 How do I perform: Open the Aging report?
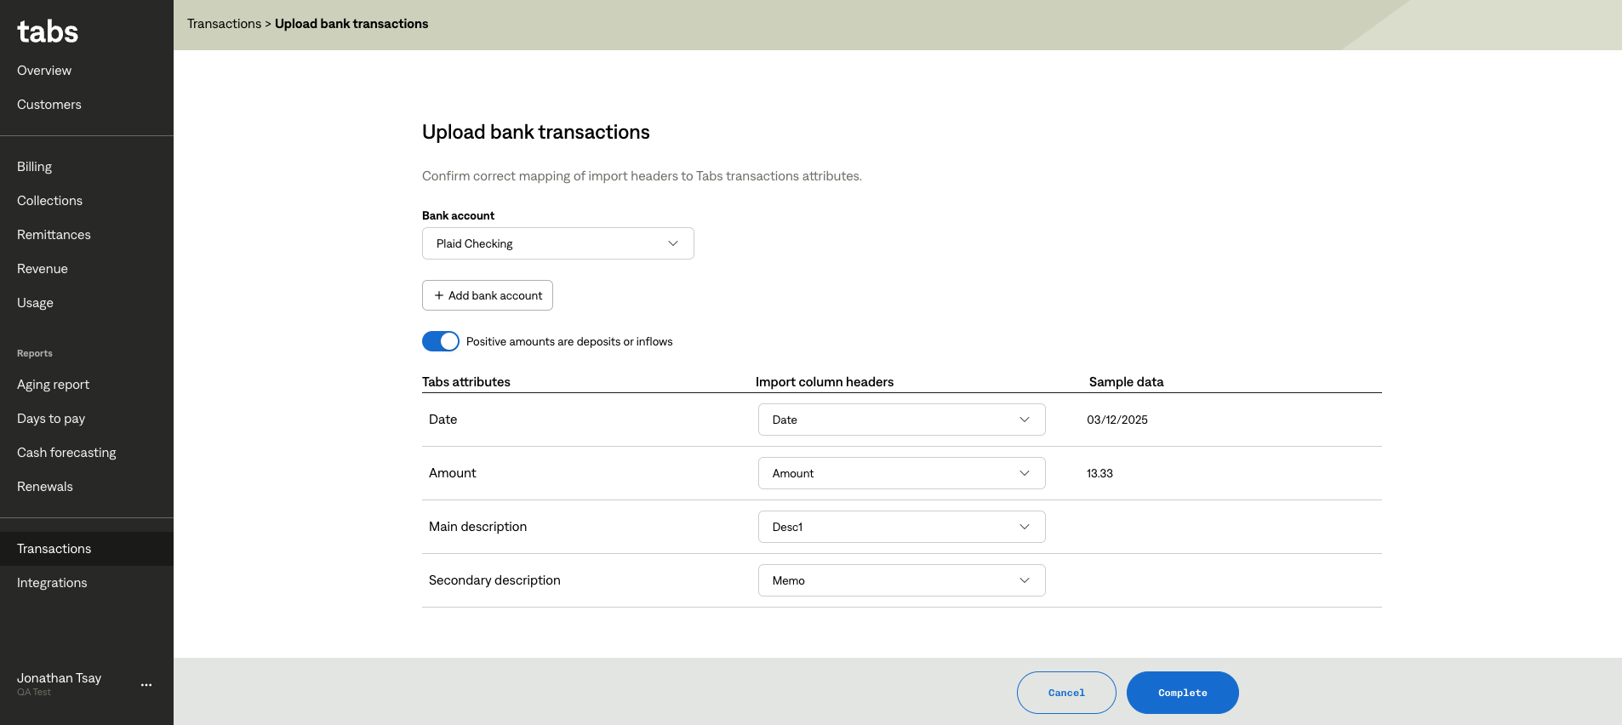coord(54,385)
